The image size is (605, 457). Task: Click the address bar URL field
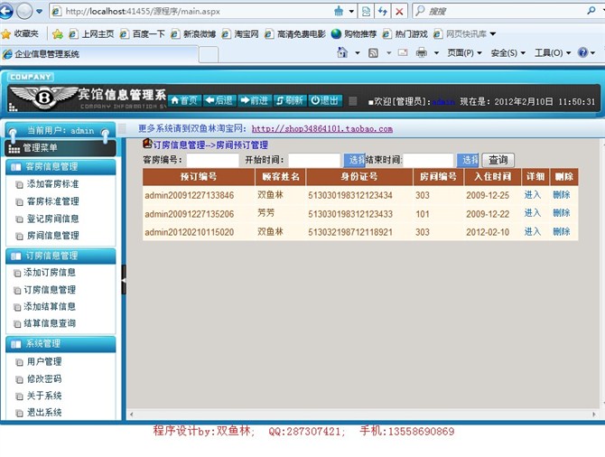tap(191, 11)
